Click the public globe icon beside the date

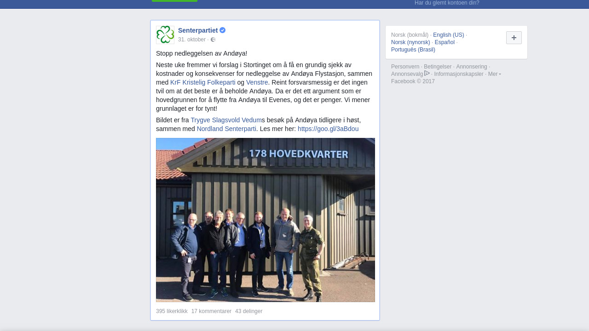point(213,40)
